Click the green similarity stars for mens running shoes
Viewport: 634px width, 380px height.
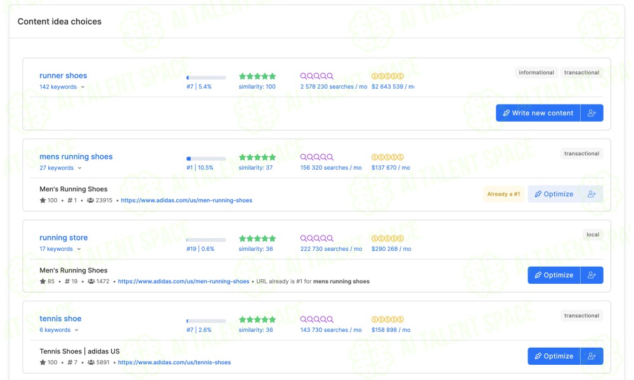point(257,157)
